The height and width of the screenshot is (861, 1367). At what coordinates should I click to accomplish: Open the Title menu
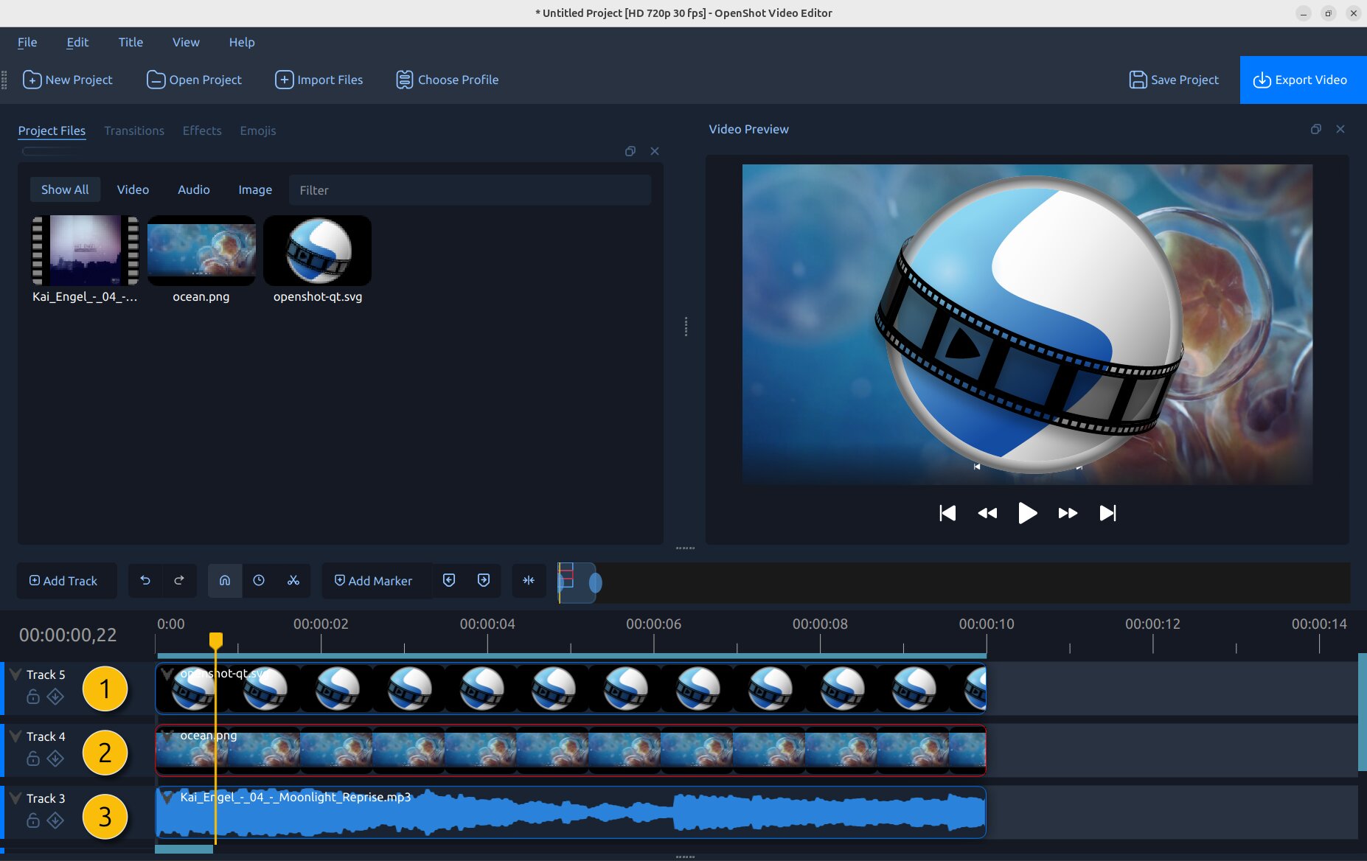click(x=131, y=42)
